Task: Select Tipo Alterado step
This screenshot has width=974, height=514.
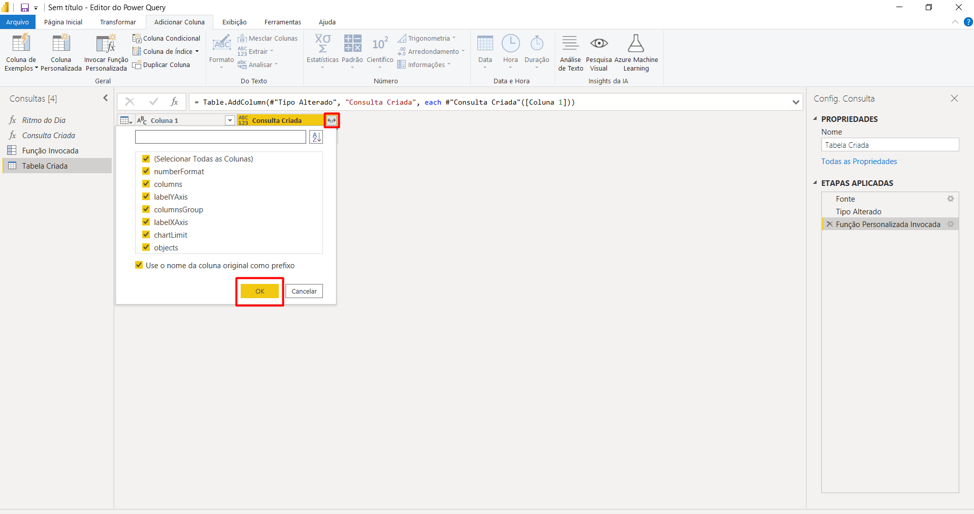Action: click(x=890, y=211)
